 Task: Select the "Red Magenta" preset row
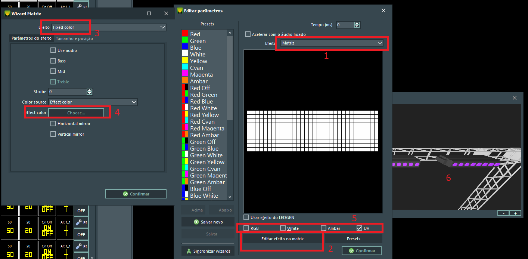click(x=204, y=128)
